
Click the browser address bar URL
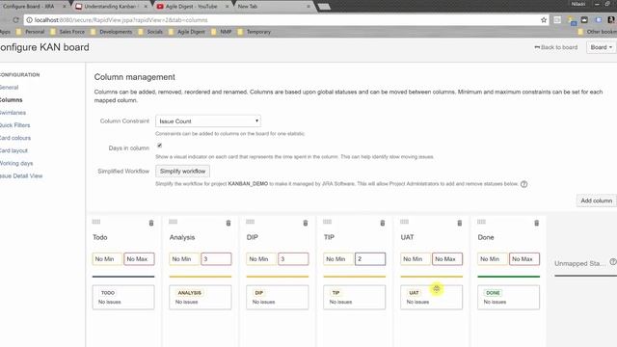[121, 20]
